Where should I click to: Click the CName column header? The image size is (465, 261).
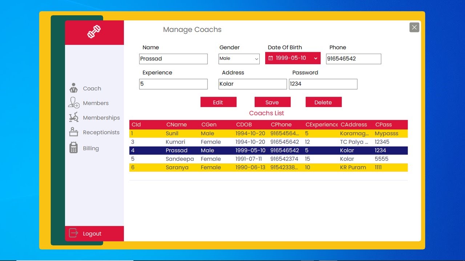[x=182, y=124]
